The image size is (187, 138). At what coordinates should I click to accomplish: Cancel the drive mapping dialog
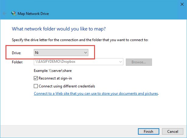[172, 131]
